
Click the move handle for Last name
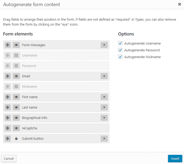7,107
